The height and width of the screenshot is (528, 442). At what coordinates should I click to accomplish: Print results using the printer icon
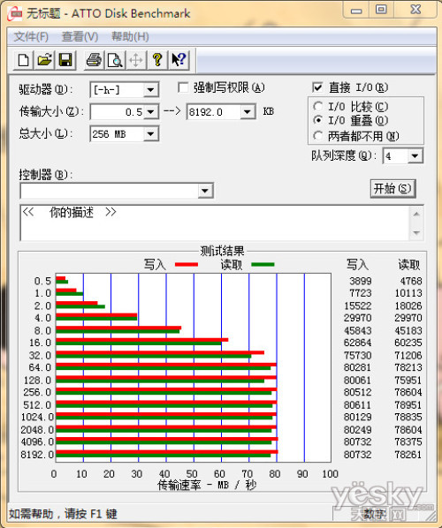pyautogui.click(x=94, y=60)
